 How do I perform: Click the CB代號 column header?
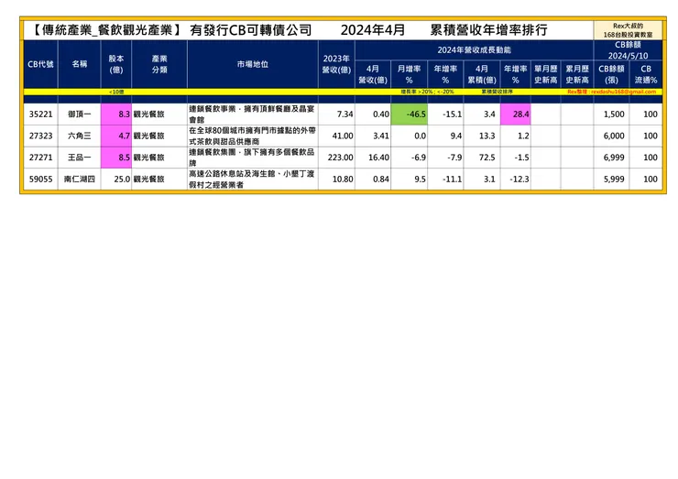40,64
